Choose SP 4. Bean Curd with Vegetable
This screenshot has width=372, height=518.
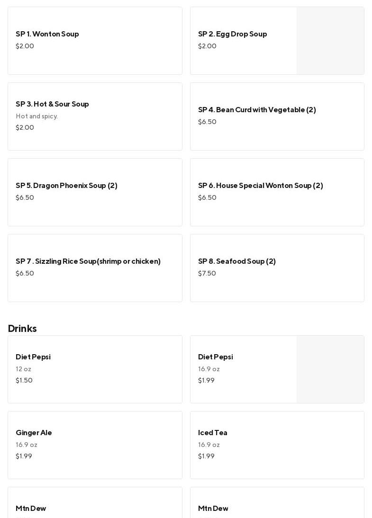277,116
